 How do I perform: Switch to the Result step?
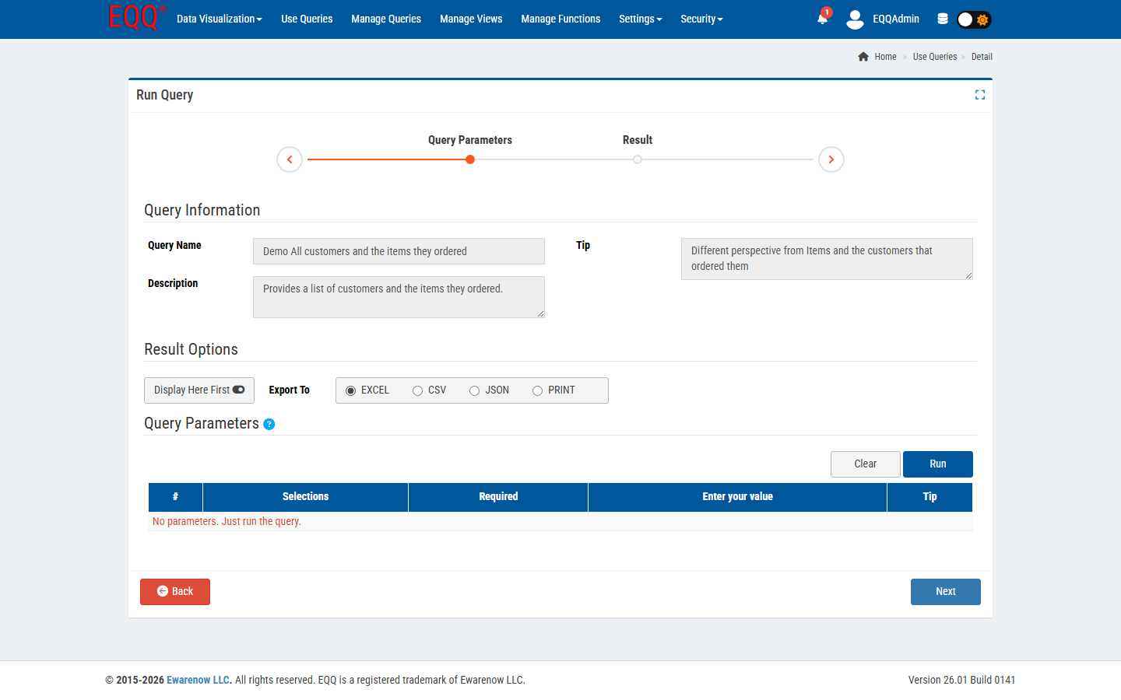638,159
